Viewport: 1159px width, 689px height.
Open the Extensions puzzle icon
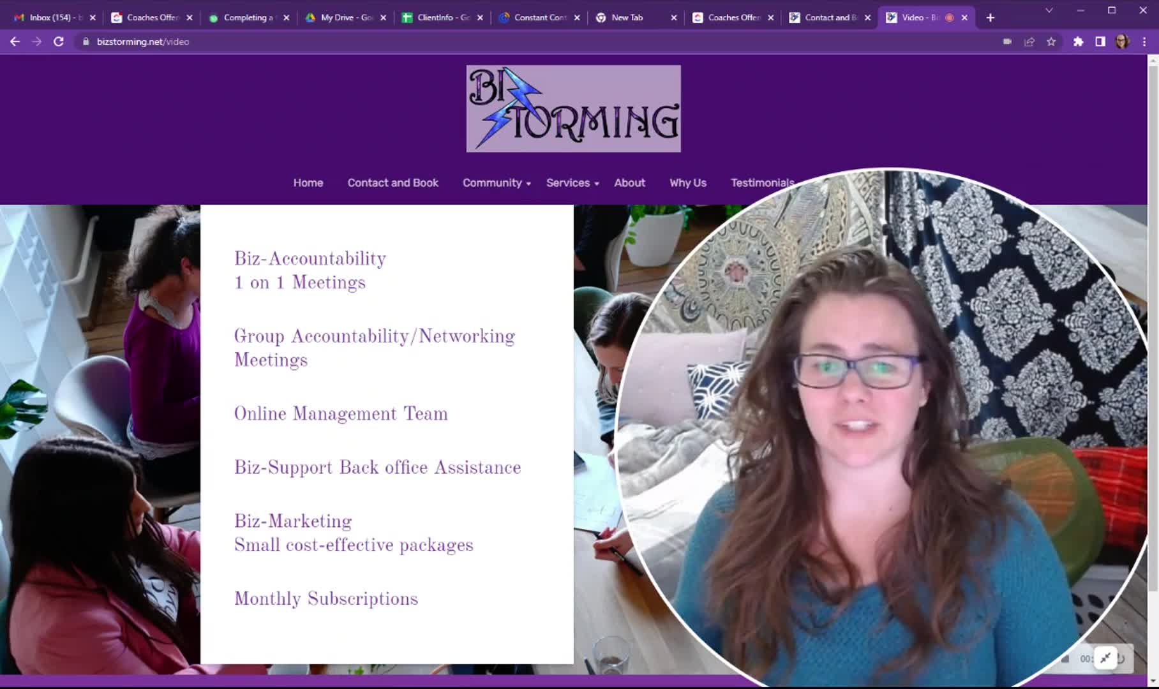1079,41
